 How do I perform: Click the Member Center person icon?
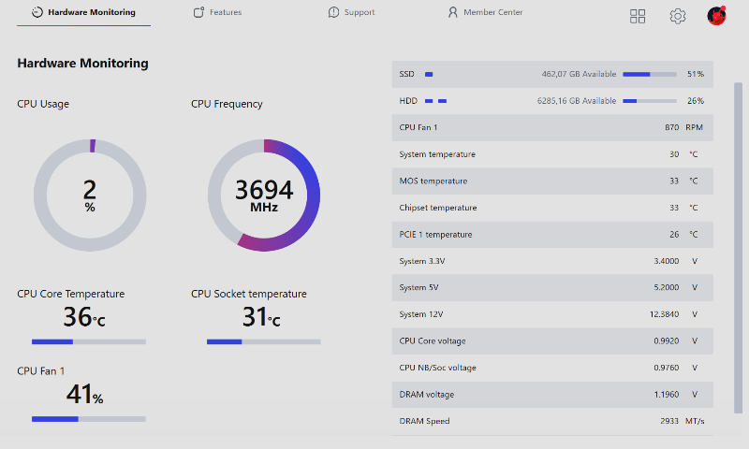click(453, 13)
